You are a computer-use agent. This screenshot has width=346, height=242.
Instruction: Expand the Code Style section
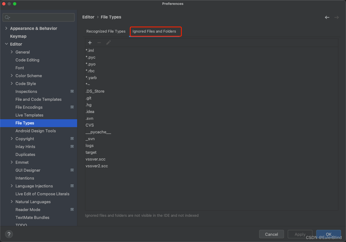click(x=11, y=83)
